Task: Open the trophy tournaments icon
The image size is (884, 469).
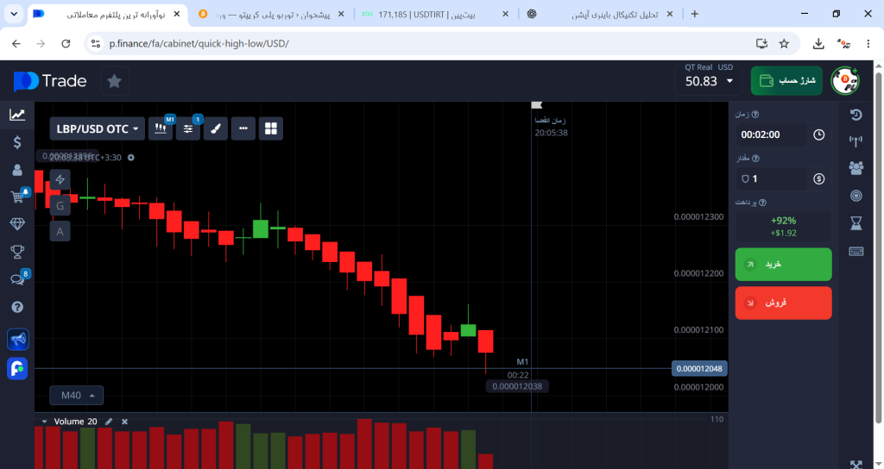Action: click(17, 252)
